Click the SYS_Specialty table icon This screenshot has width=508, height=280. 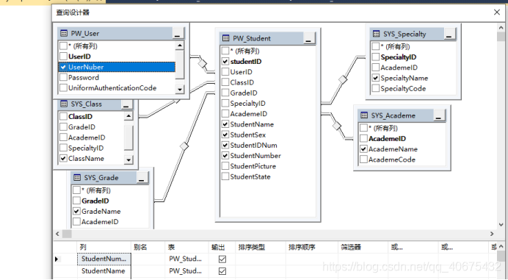tap(376, 34)
